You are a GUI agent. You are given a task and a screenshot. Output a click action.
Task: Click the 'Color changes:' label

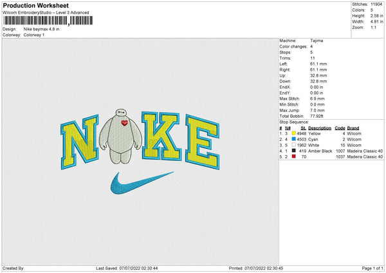pyautogui.click(x=293, y=46)
